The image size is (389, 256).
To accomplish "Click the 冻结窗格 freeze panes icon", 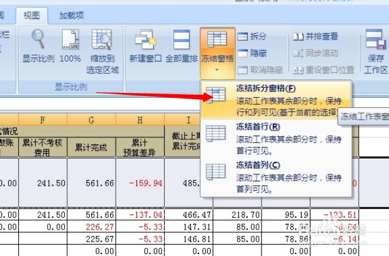I will 217,39.
